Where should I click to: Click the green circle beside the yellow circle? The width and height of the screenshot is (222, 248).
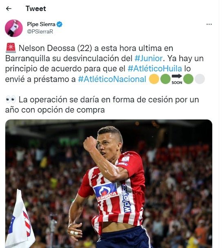pyautogui.click(x=165, y=79)
